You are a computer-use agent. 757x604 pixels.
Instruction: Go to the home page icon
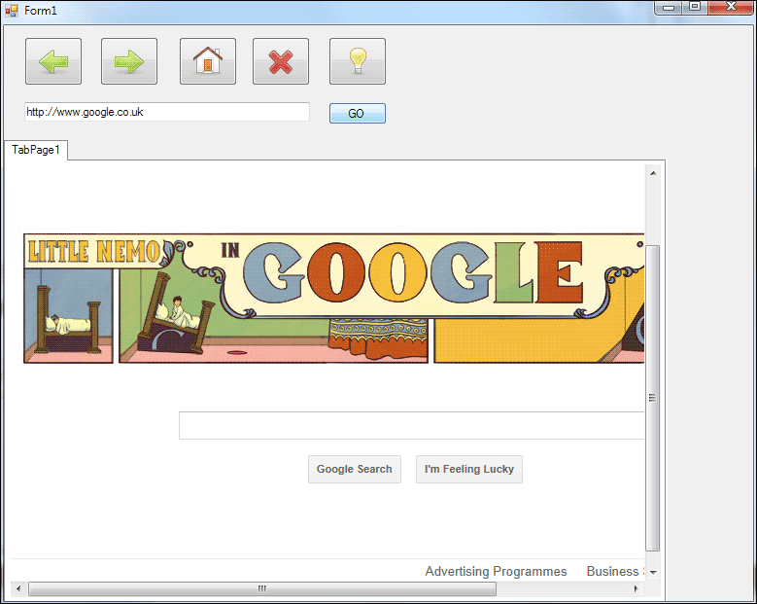208,62
